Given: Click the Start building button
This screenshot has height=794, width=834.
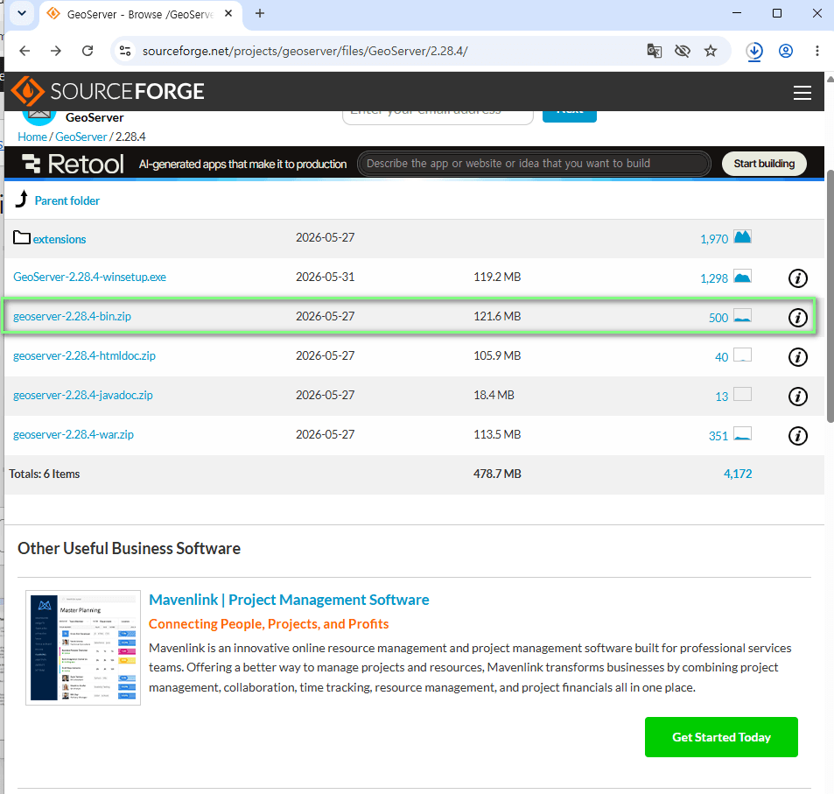Looking at the screenshot, I should pyautogui.click(x=764, y=164).
